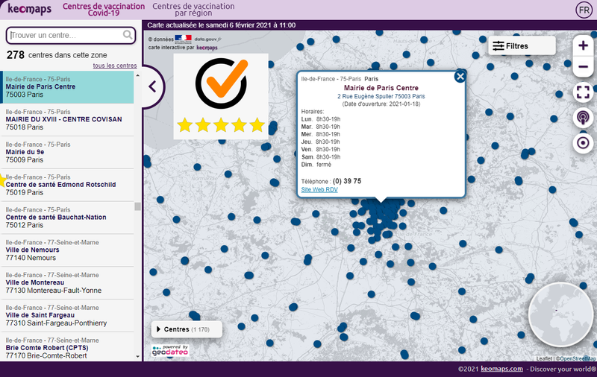Click the keomaps logo in header

click(x=29, y=10)
